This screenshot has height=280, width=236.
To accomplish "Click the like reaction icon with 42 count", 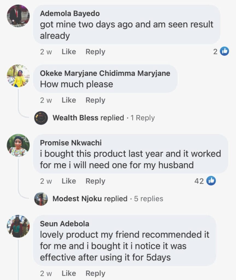I will coord(211,181).
